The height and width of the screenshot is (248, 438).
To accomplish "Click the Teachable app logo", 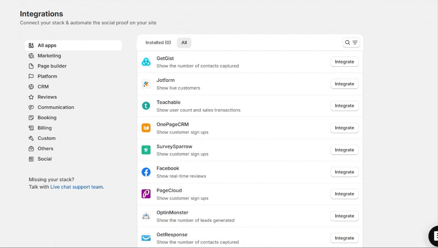I will point(146,106).
